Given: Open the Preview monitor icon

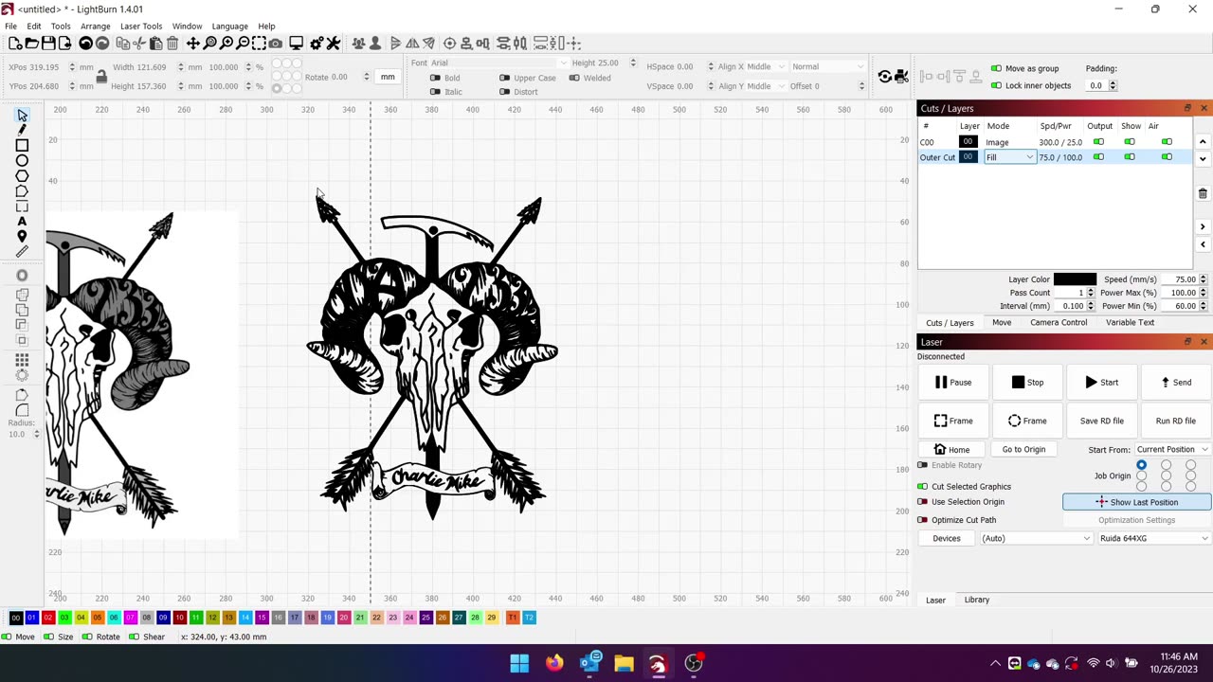Looking at the screenshot, I should [x=297, y=44].
